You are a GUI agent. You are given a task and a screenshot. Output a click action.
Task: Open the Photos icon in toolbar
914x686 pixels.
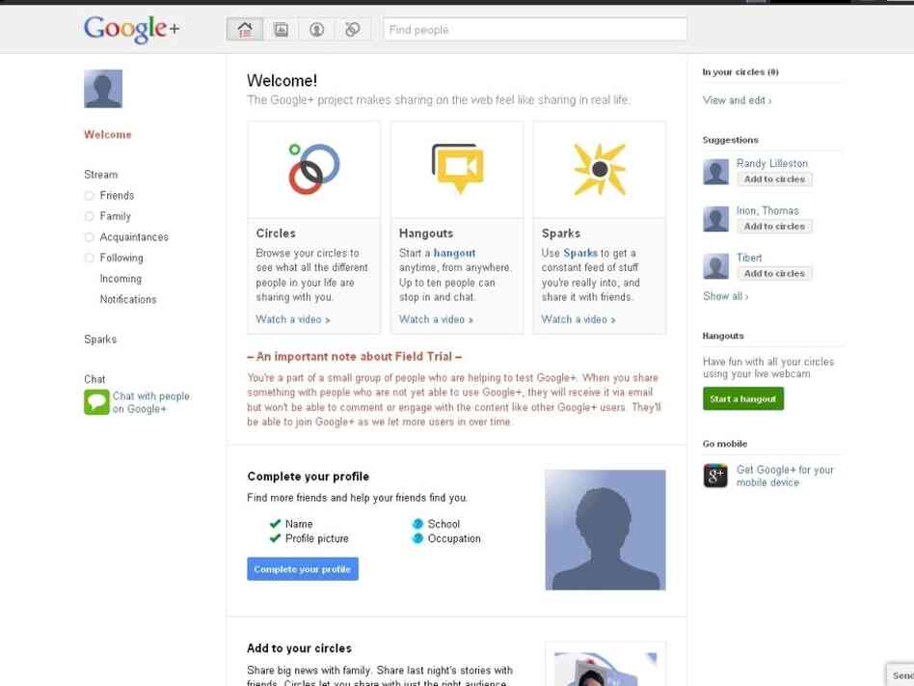[x=281, y=29]
